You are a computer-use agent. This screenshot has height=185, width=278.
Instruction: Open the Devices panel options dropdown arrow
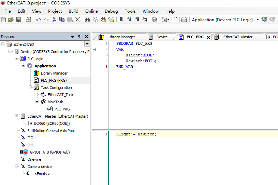click(x=72, y=37)
